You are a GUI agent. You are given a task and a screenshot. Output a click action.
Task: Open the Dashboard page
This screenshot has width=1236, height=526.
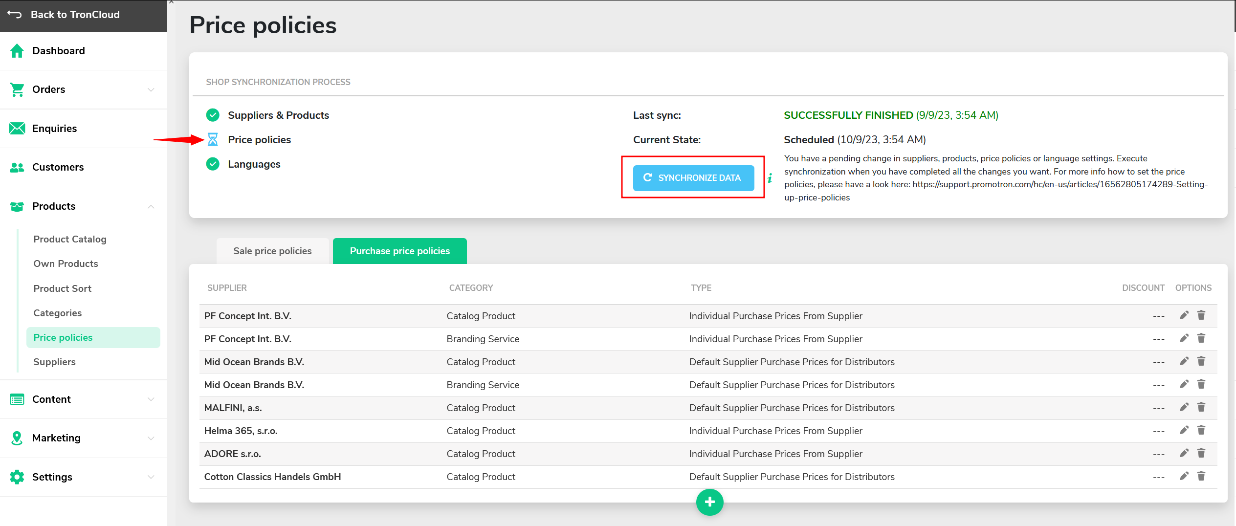tap(84, 51)
